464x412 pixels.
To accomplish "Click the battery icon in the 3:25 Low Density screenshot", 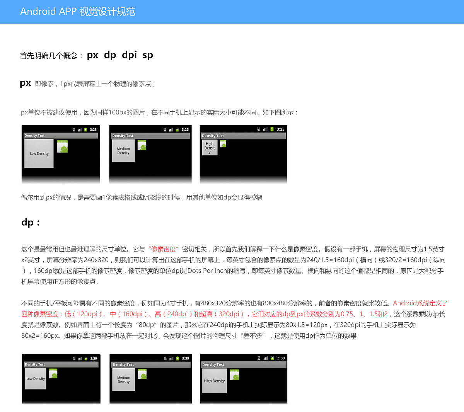I will [85, 130].
